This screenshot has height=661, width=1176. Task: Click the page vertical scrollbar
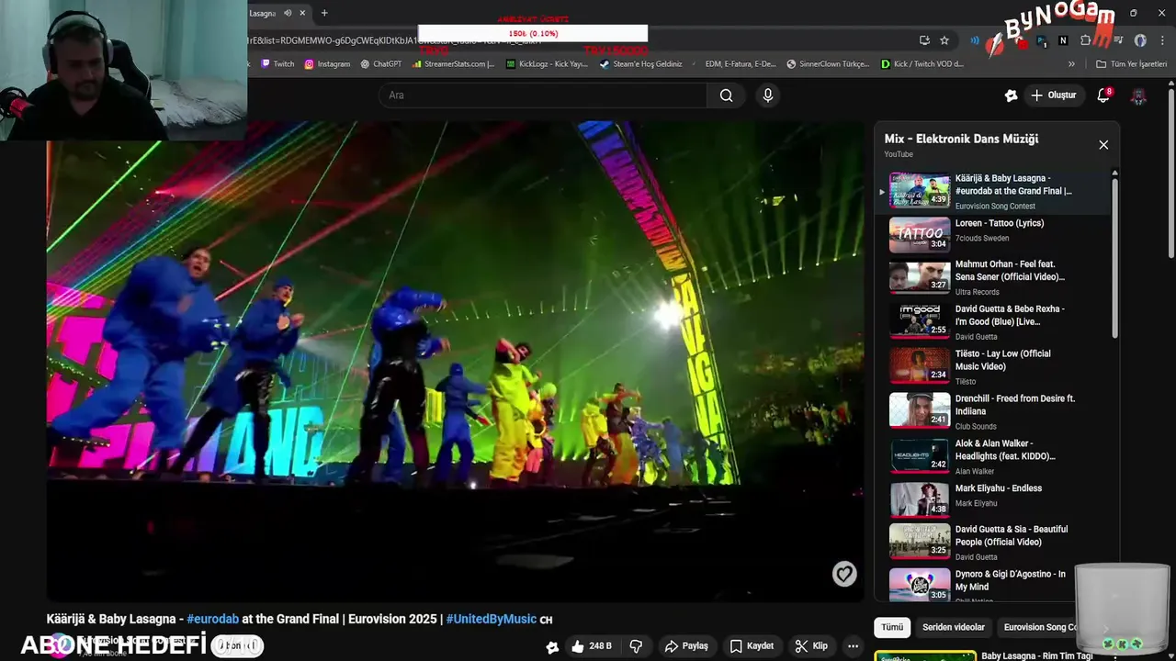pos(1170,174)
